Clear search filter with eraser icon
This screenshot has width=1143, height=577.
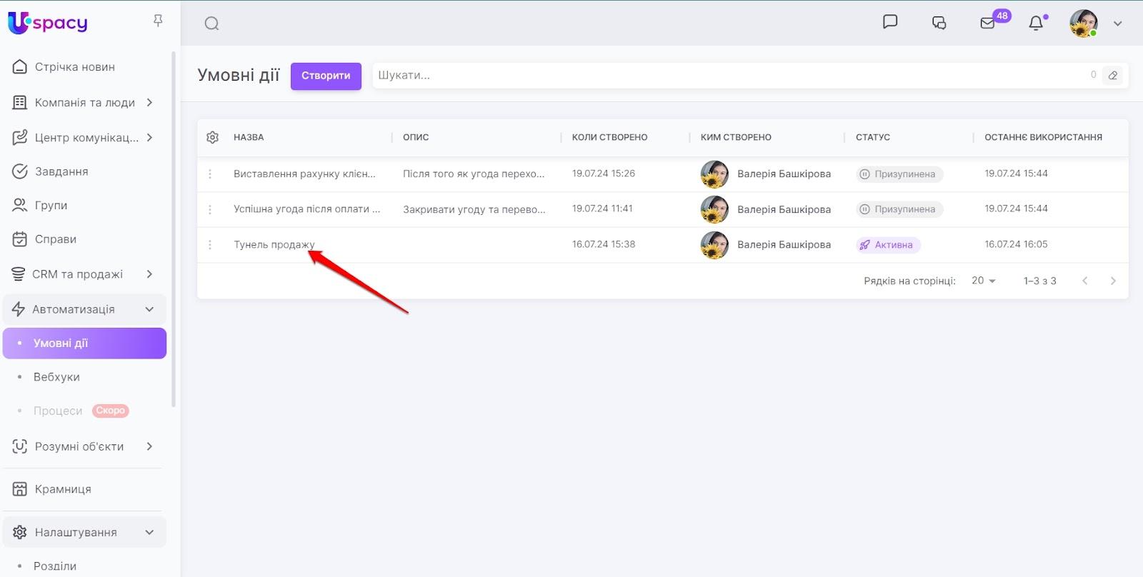[1112, 76]
